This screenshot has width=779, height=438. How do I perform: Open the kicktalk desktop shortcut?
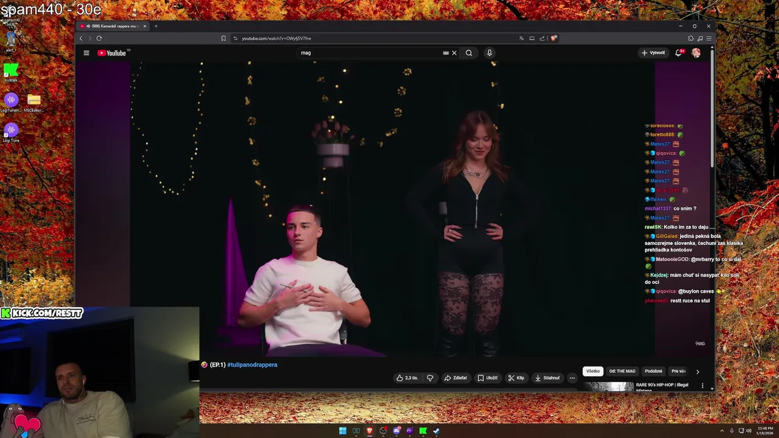(x=11, y=72)
